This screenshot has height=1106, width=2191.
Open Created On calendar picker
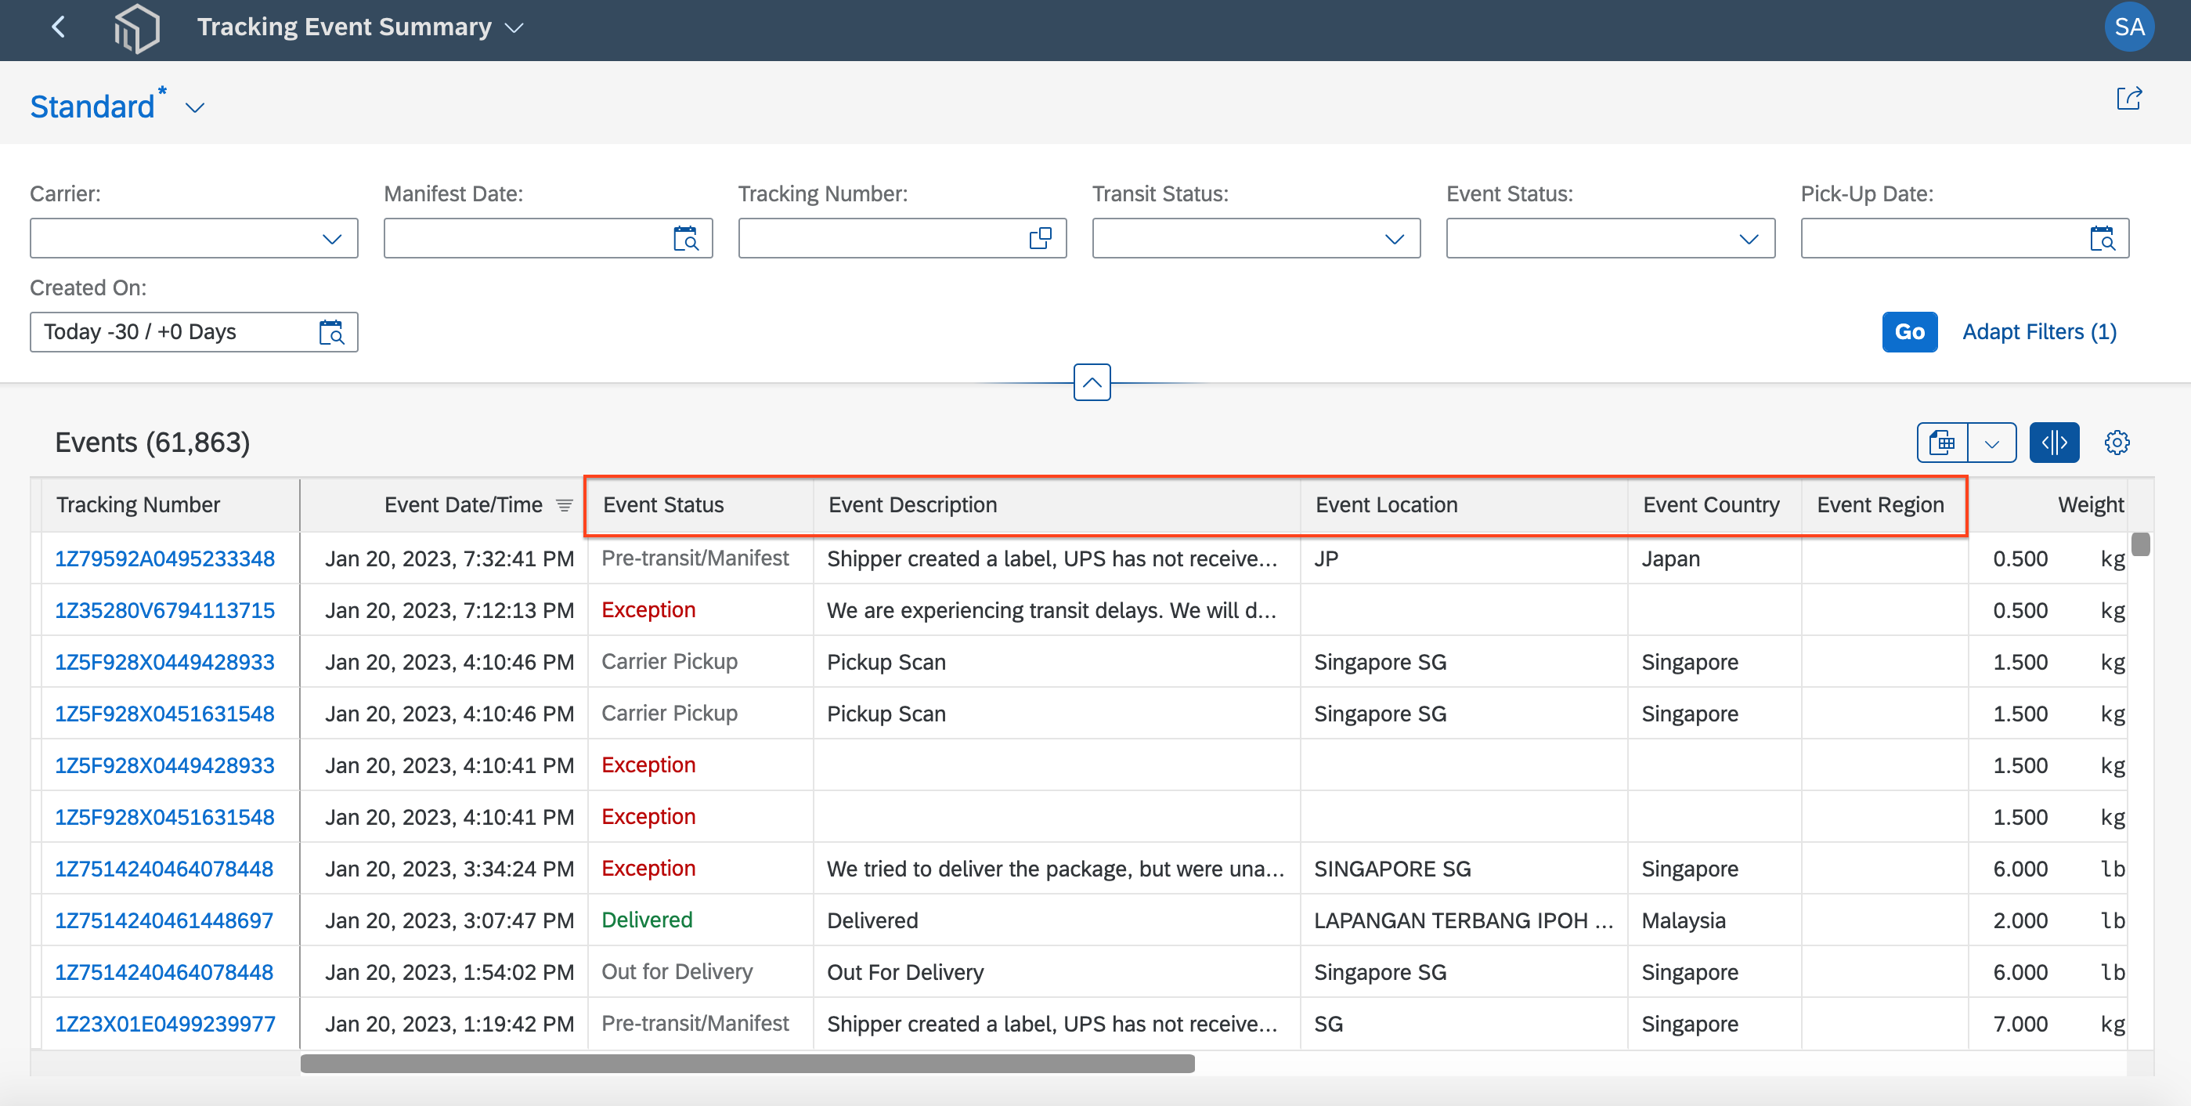[x=331, y=333]
